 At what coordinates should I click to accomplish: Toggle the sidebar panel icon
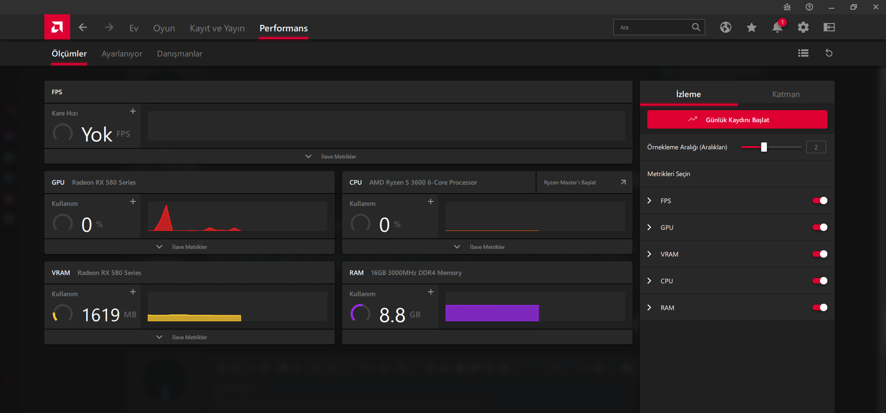(829, 27)
